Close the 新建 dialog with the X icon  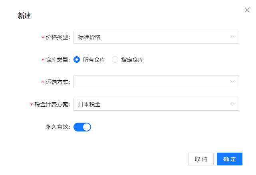[x=247, y=10]
